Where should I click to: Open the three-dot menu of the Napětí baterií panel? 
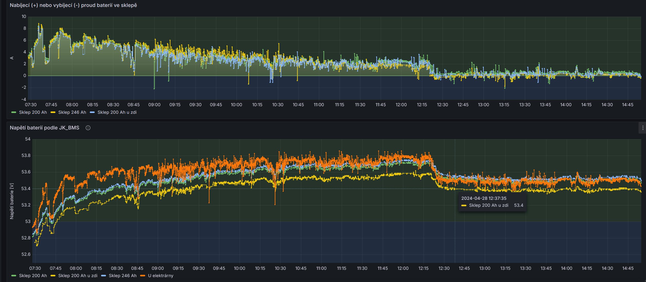pos(643,128)
